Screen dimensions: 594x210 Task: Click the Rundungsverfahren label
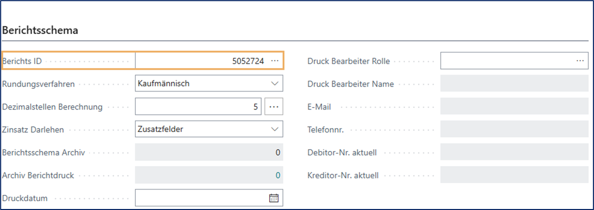coord(39,84)
